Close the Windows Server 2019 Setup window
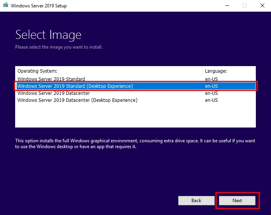Screen dimensions: 271x215 click(x=262, y=5)
